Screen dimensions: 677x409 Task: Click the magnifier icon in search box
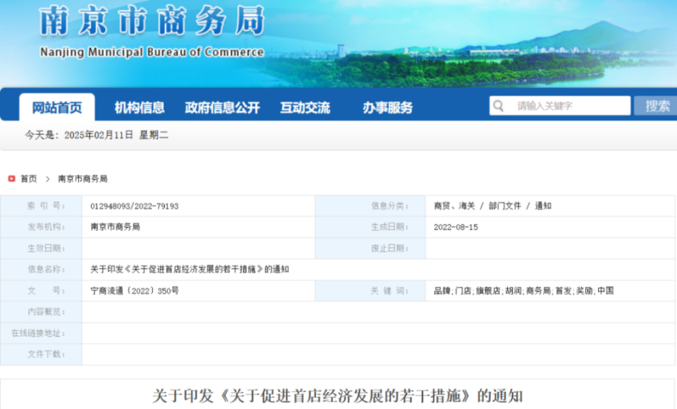[499, 106]
